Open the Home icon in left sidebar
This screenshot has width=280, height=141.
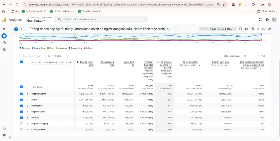click(4, 29)
